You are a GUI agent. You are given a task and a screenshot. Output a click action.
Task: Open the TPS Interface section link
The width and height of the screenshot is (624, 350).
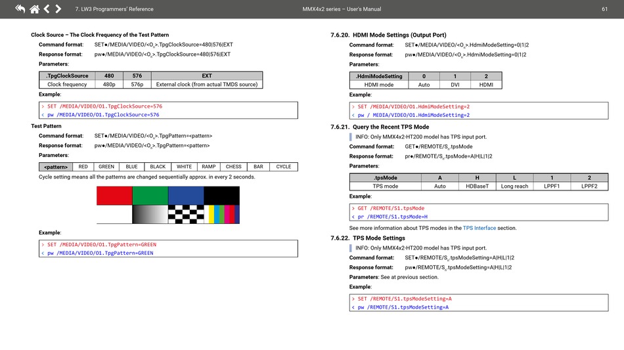pyautogui.click(x=479, y=228)
